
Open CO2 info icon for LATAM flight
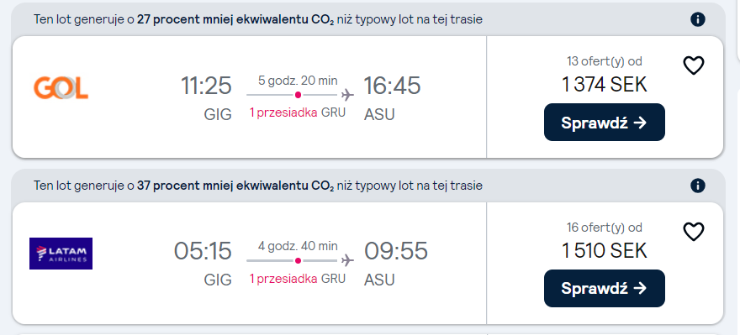click(x=697, y=186)
